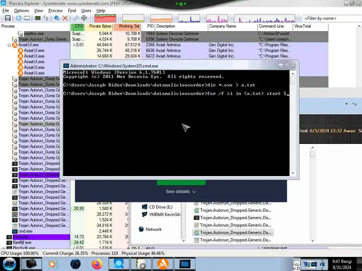Open the Users menu
The image size is (362, 271).
(86, 11)
